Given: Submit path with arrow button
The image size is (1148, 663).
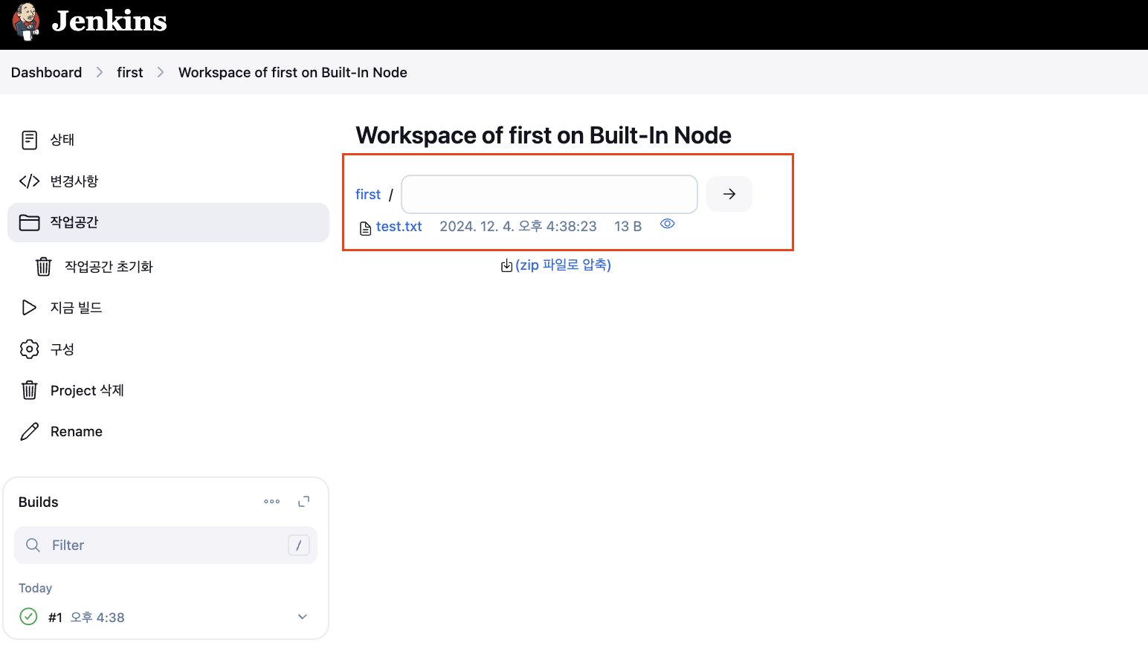Looking at the screenshot, I should [729, 194].
